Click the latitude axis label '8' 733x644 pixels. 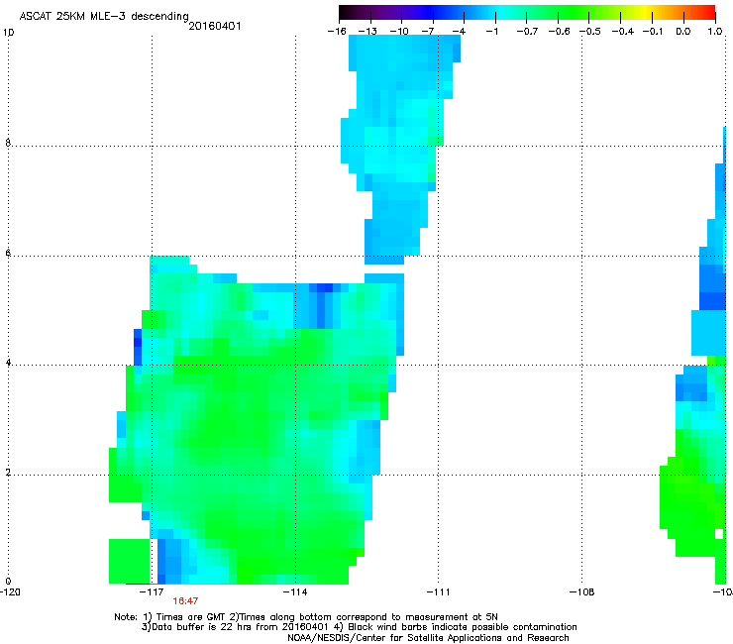pyautogui.click(x=8, y=143)
